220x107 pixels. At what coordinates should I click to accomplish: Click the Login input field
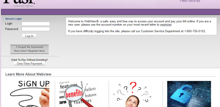(x=36, y=24)
